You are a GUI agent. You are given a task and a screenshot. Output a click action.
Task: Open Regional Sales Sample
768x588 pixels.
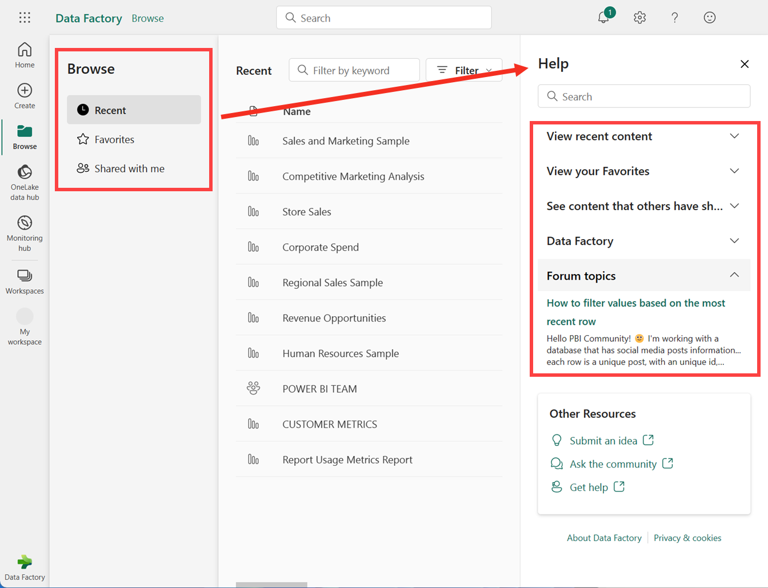333,283
